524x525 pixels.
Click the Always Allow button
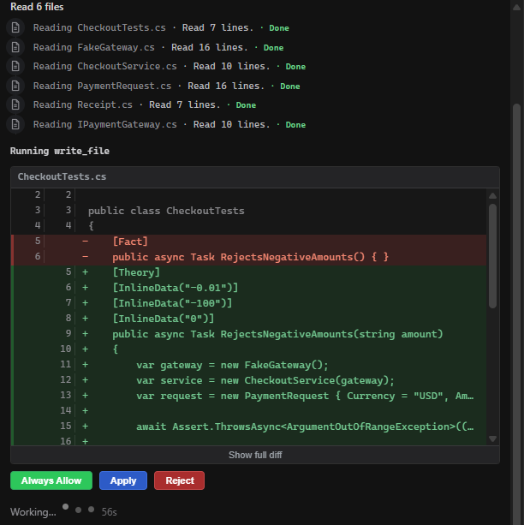51,480
